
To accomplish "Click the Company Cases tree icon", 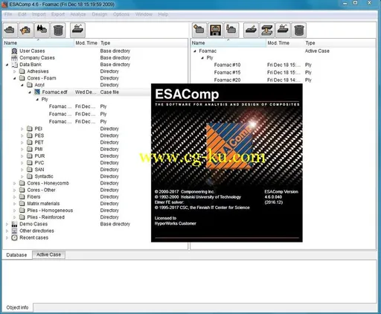I will [x=14, y=58].
